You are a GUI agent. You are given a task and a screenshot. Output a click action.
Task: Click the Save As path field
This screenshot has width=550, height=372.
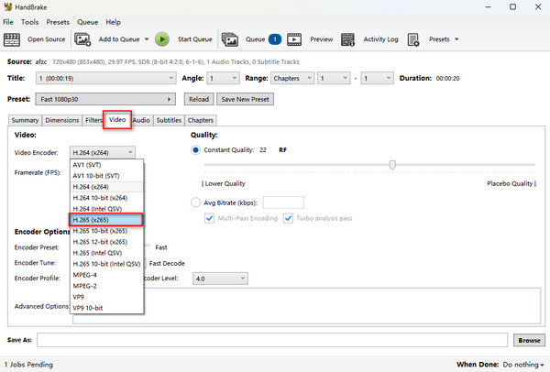[272, 340]
